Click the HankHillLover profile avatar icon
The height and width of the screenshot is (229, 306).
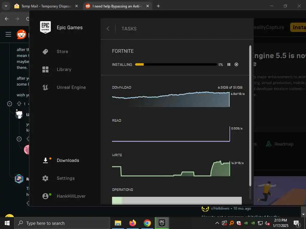point(46,196)
